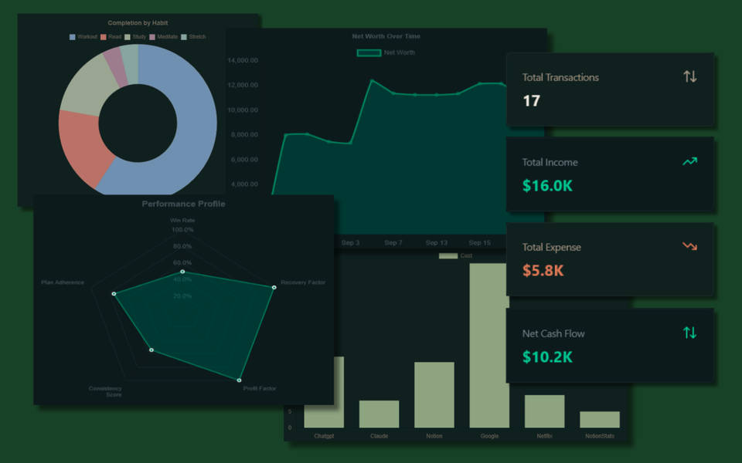Click the Netflix bar in the cost chart
The width and height of the screenshot is (742, 463).
[x=544, y=411]
